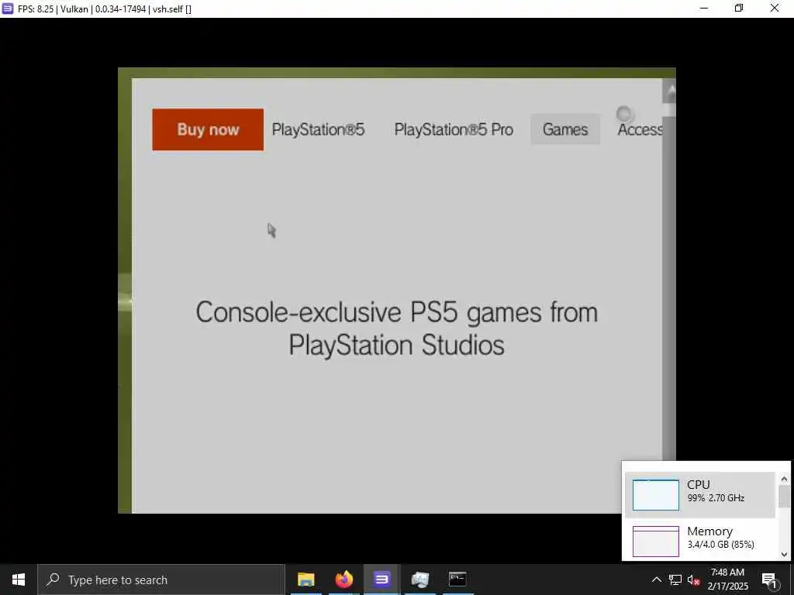Screen dimensions: 794x595
Task: Close the emulator window
Action: (x=775, y=9)
